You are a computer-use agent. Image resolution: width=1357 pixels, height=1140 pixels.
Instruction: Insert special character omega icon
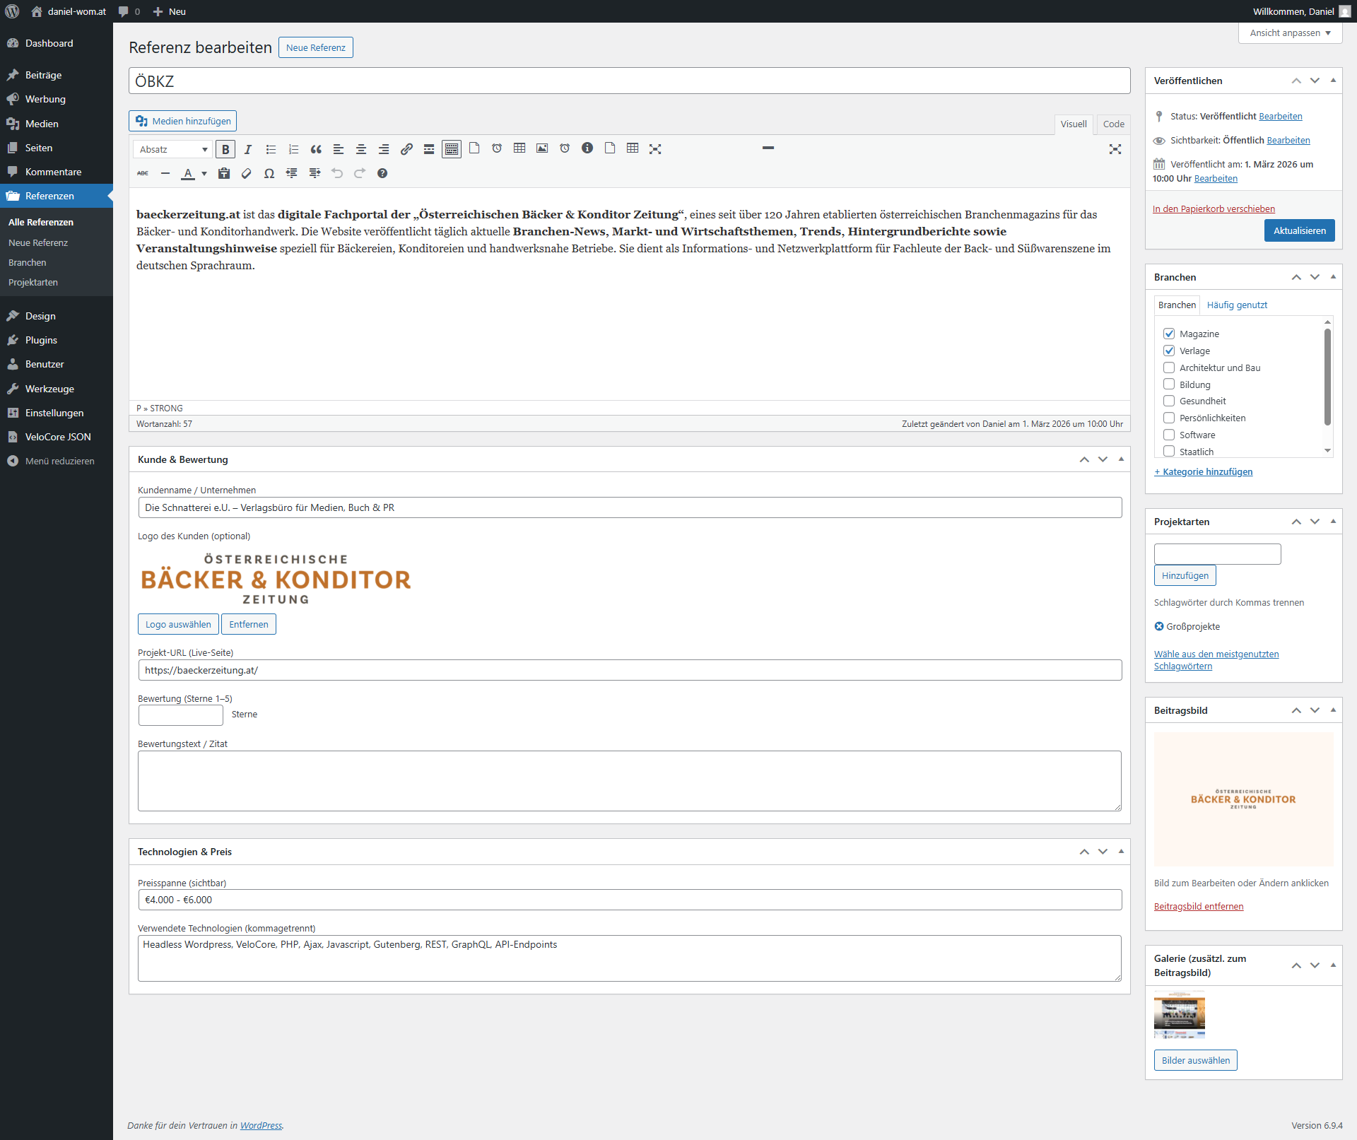coord(269,173)
